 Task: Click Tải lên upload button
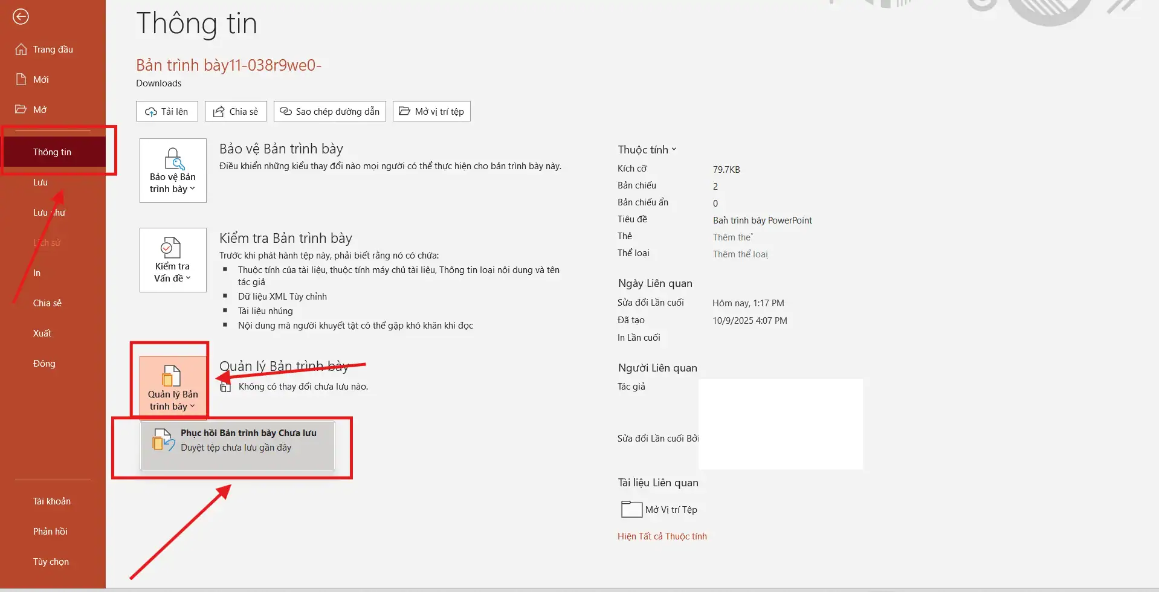tap(167, 112)
